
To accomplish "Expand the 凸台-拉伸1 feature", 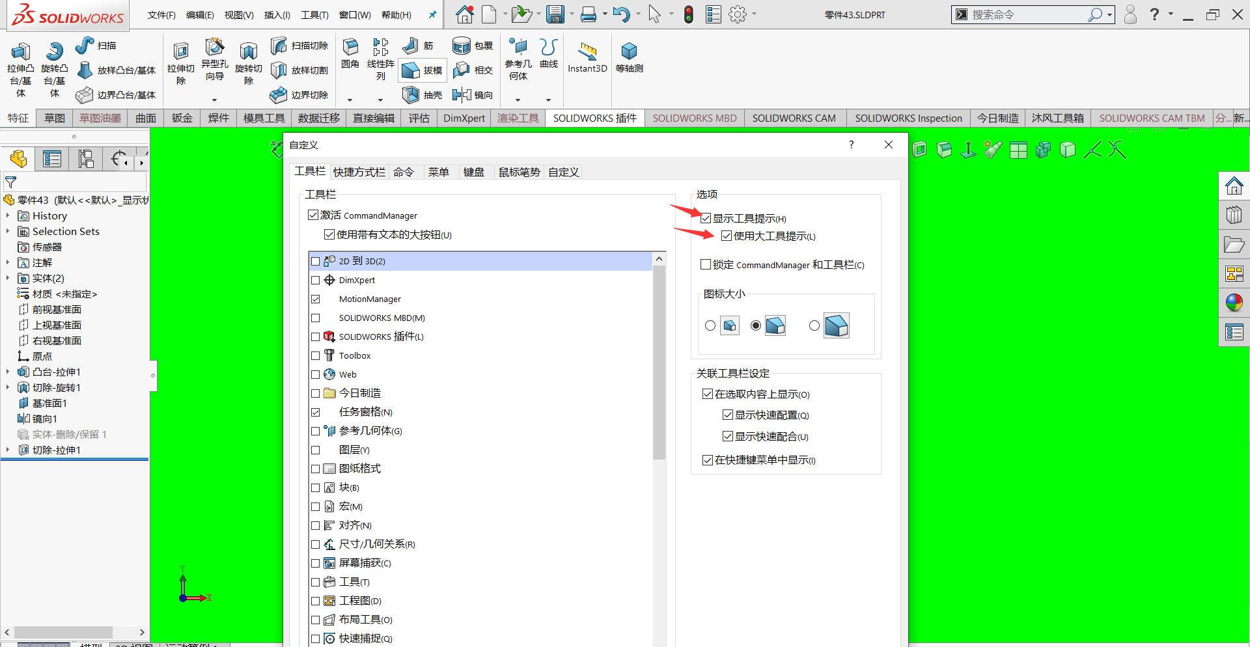I will (x=8, y=372).
